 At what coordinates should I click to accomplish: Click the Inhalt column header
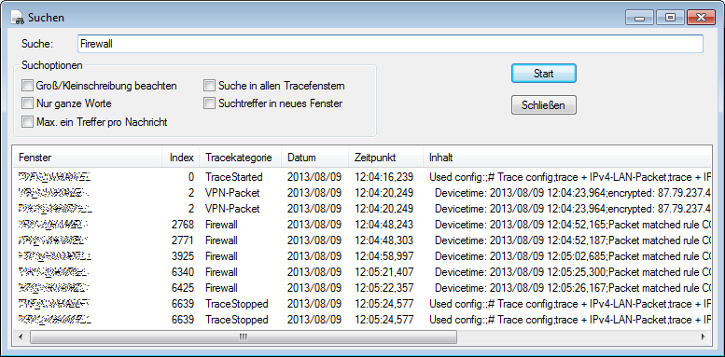[567, 158]
